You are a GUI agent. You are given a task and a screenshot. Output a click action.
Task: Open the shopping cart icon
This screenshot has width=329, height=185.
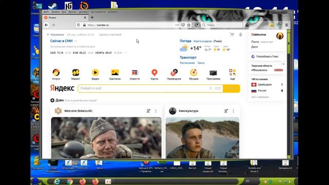coord(232,34)
